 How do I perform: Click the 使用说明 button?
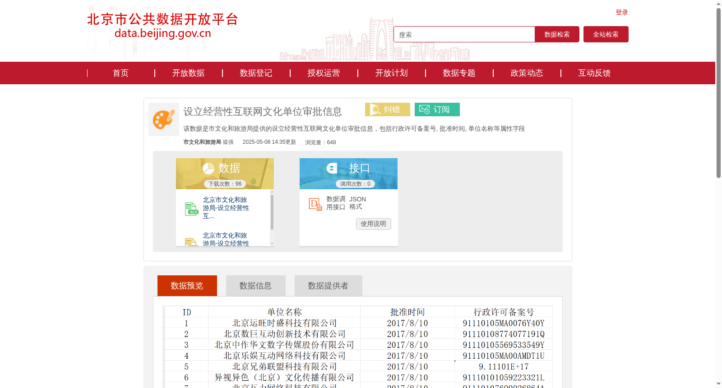tap(374, 224)
